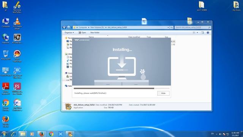Click the search magnifier icon
The height and width of the screenshot is (137, 243).
[x=209, y=27]
